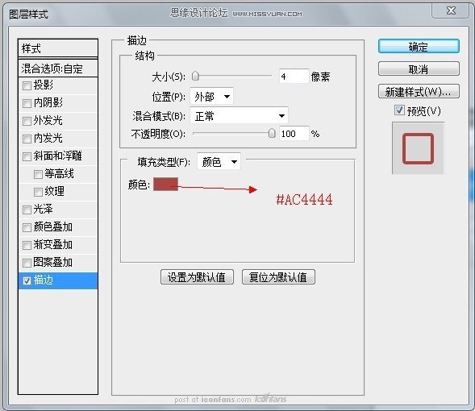Screen dimensions: 475x411
Task: Select the 样式 styles entry
Action: [58, 48]
